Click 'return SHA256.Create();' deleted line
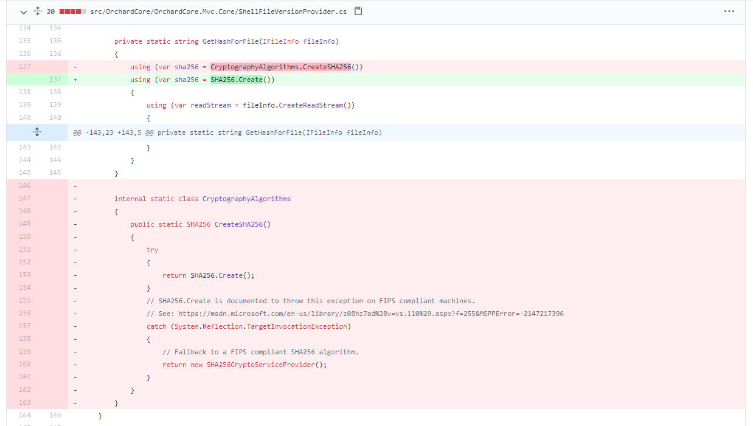753x426 pixels. 208,275
